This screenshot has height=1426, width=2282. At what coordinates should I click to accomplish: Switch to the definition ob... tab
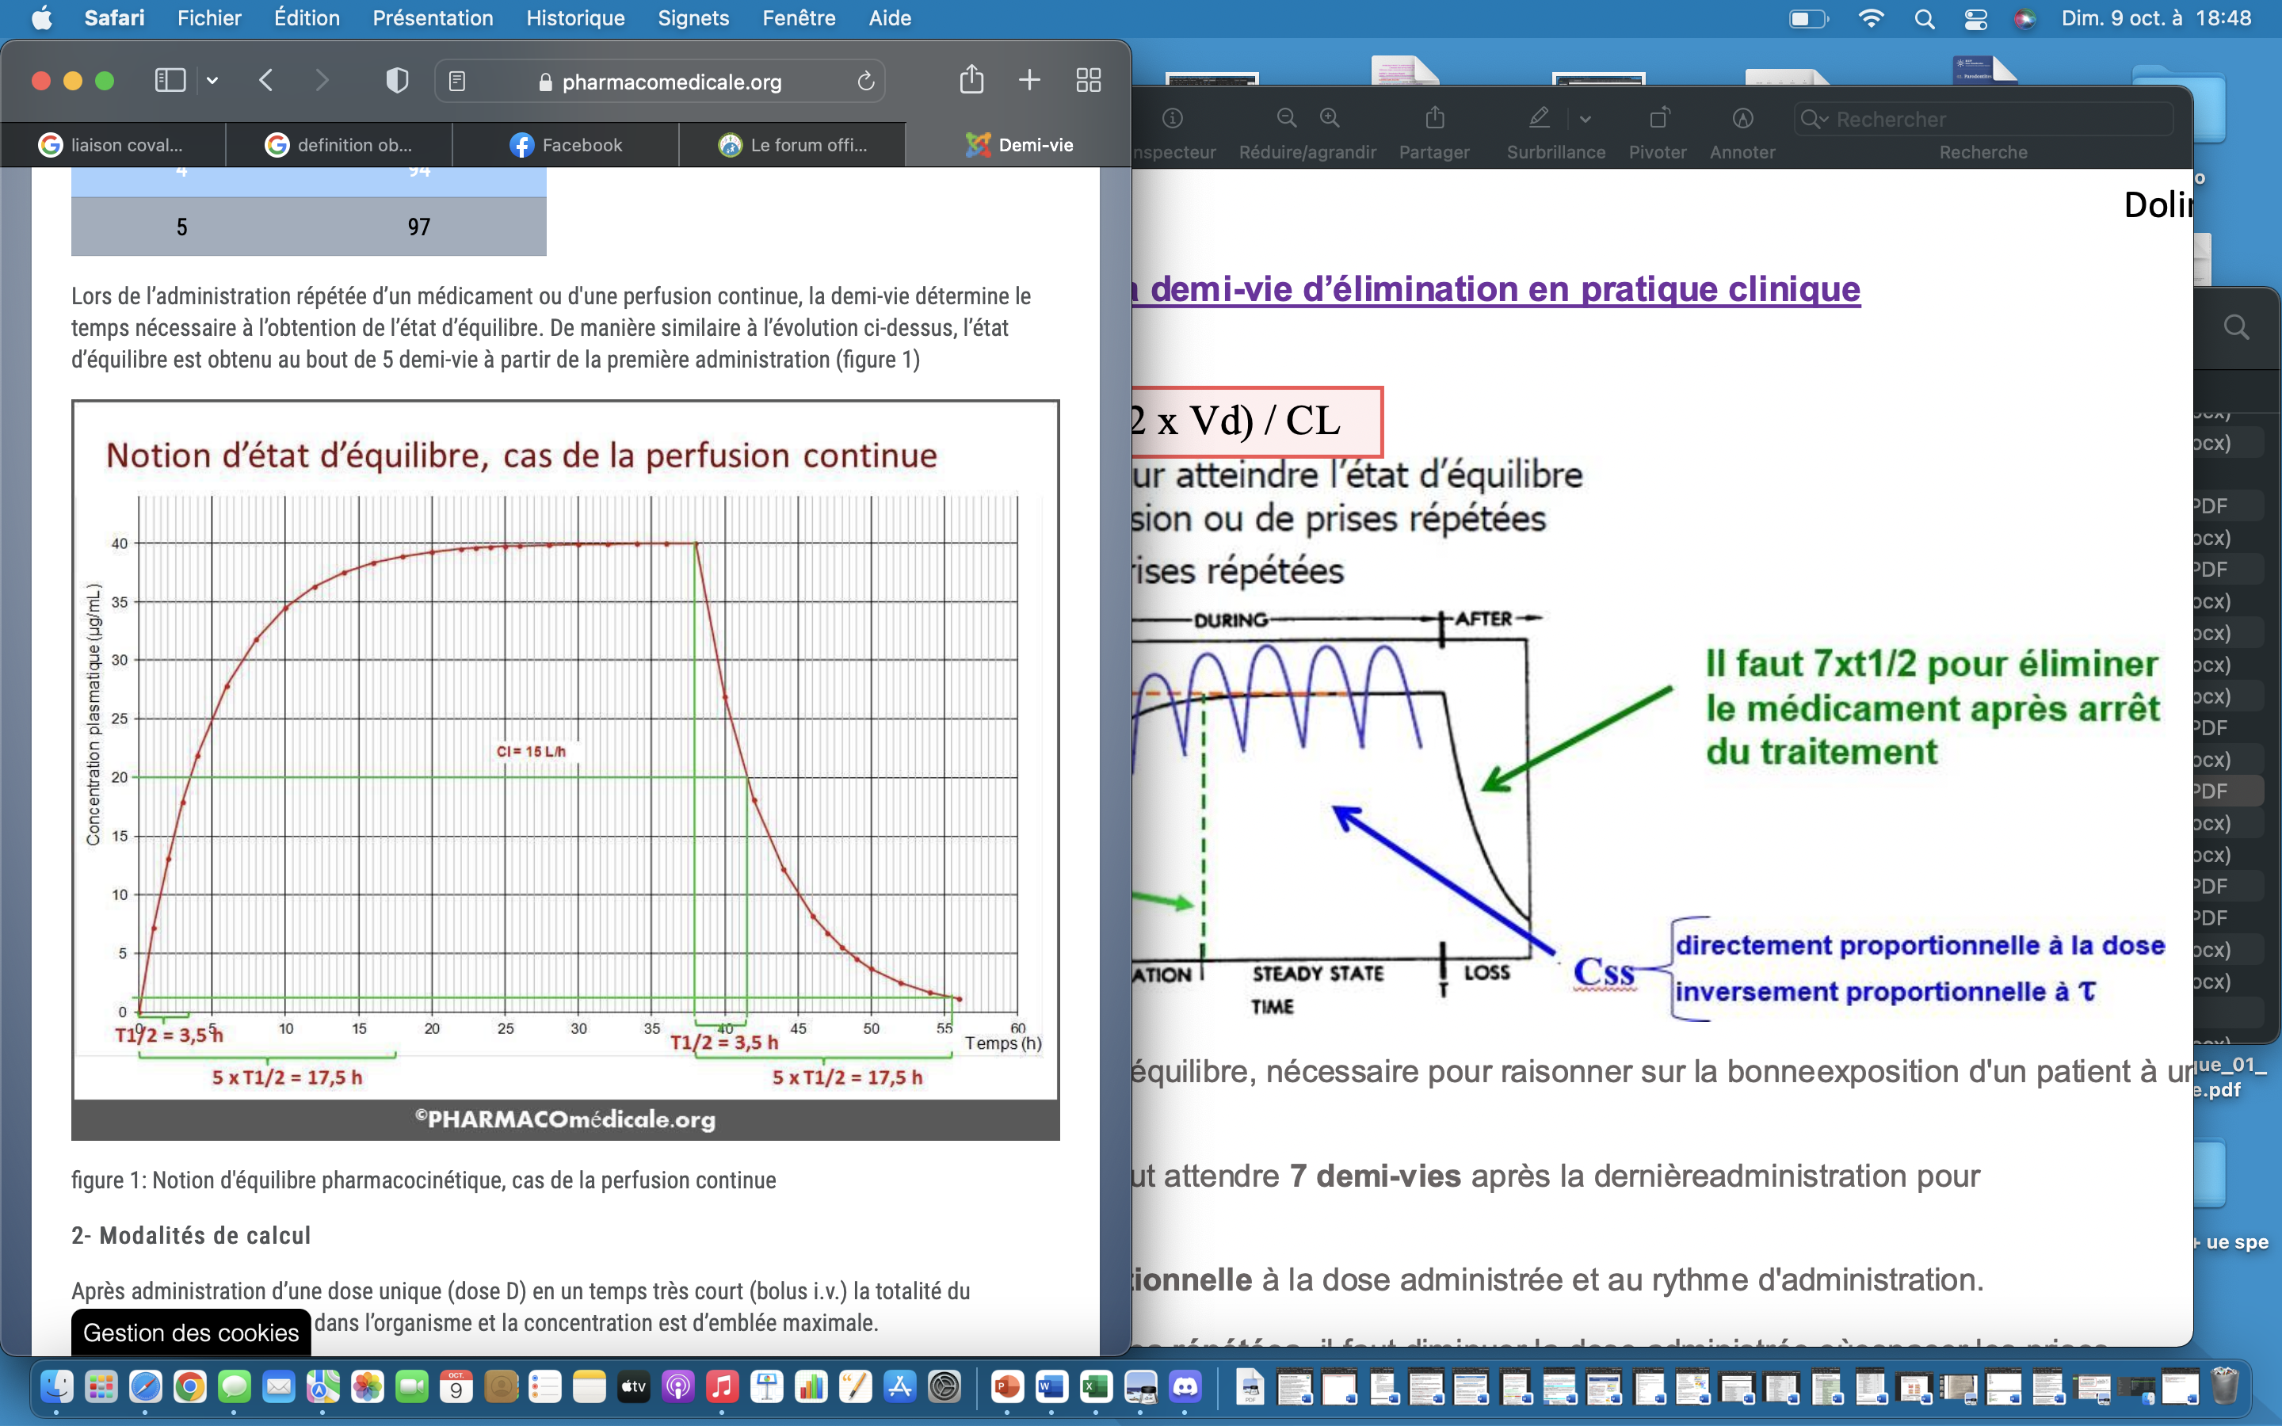point(339,145)
